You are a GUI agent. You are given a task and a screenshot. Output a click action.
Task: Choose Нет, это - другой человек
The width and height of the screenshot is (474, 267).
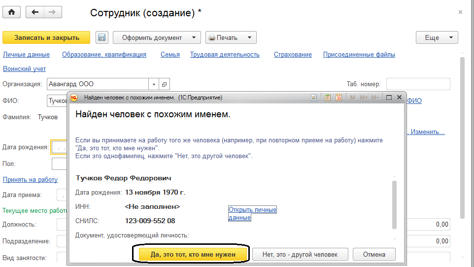pos(300,254)
